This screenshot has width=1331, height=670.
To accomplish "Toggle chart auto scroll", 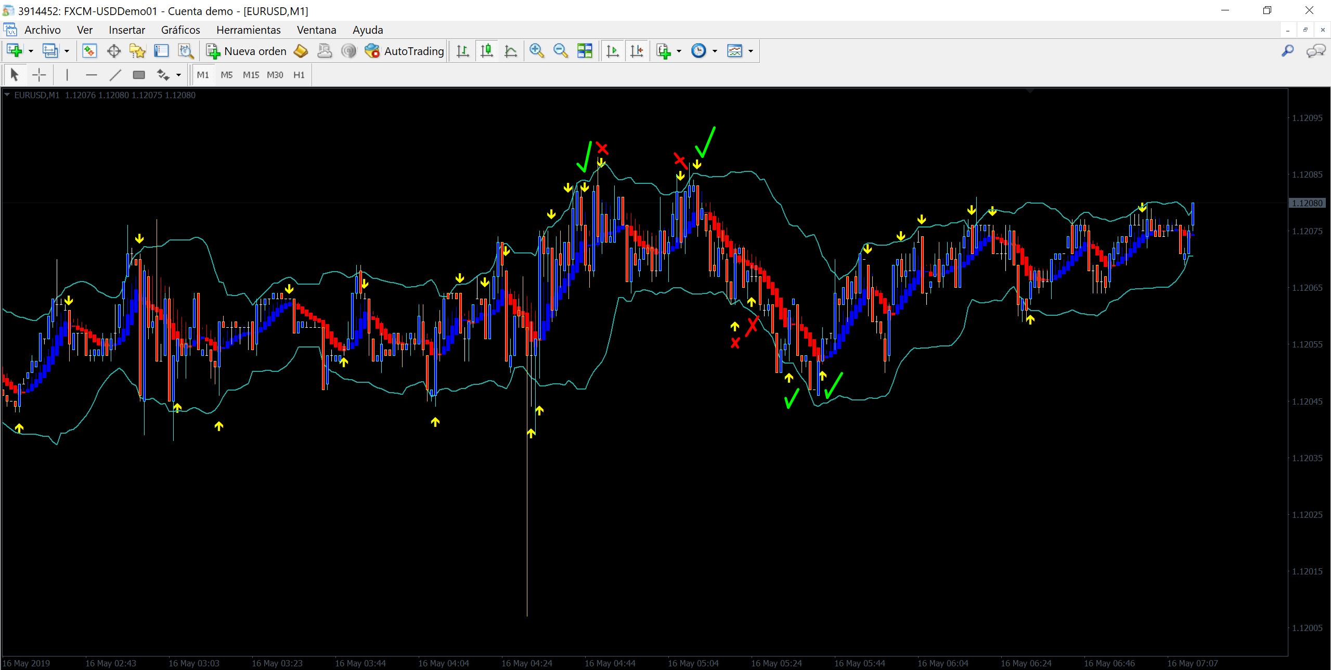I will [613, 51].
